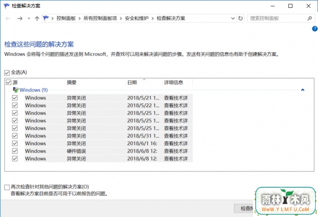Expand the chevron after 控制面板 breadcrumb
Image resolution: width=318 pixels, height=217 pixels.
point(79,19)
